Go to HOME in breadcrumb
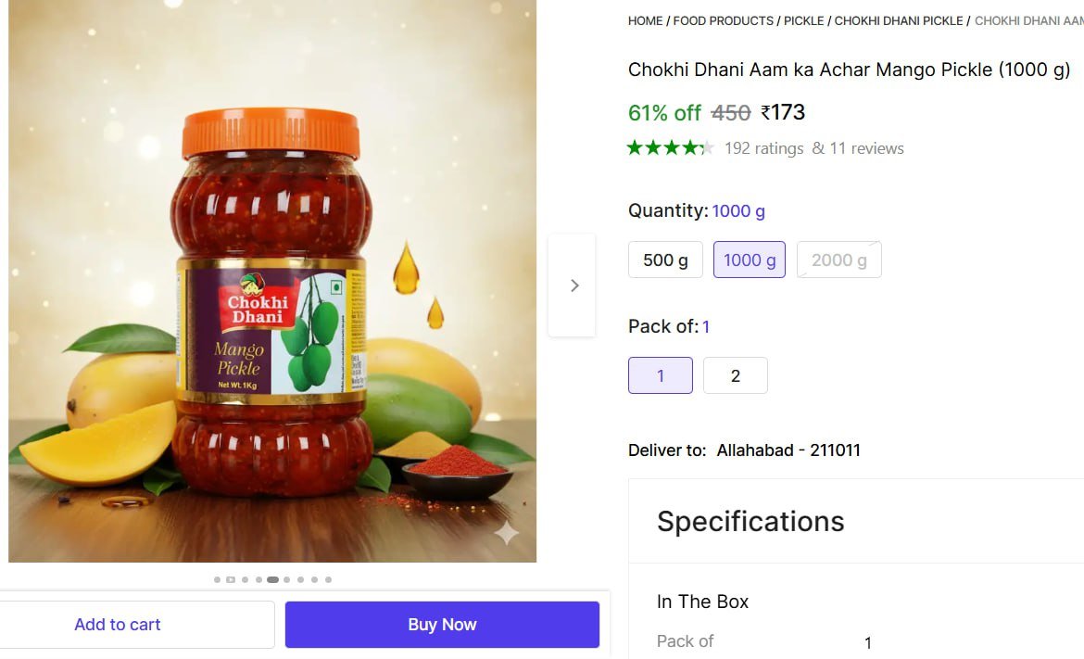Viewport: 1084px width, 659px height. pos(645,20)
